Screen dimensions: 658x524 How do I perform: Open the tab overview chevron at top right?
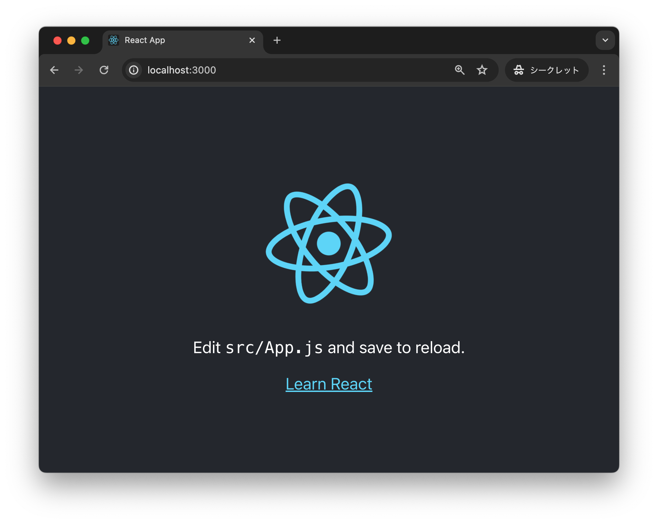tap(605, 40)
